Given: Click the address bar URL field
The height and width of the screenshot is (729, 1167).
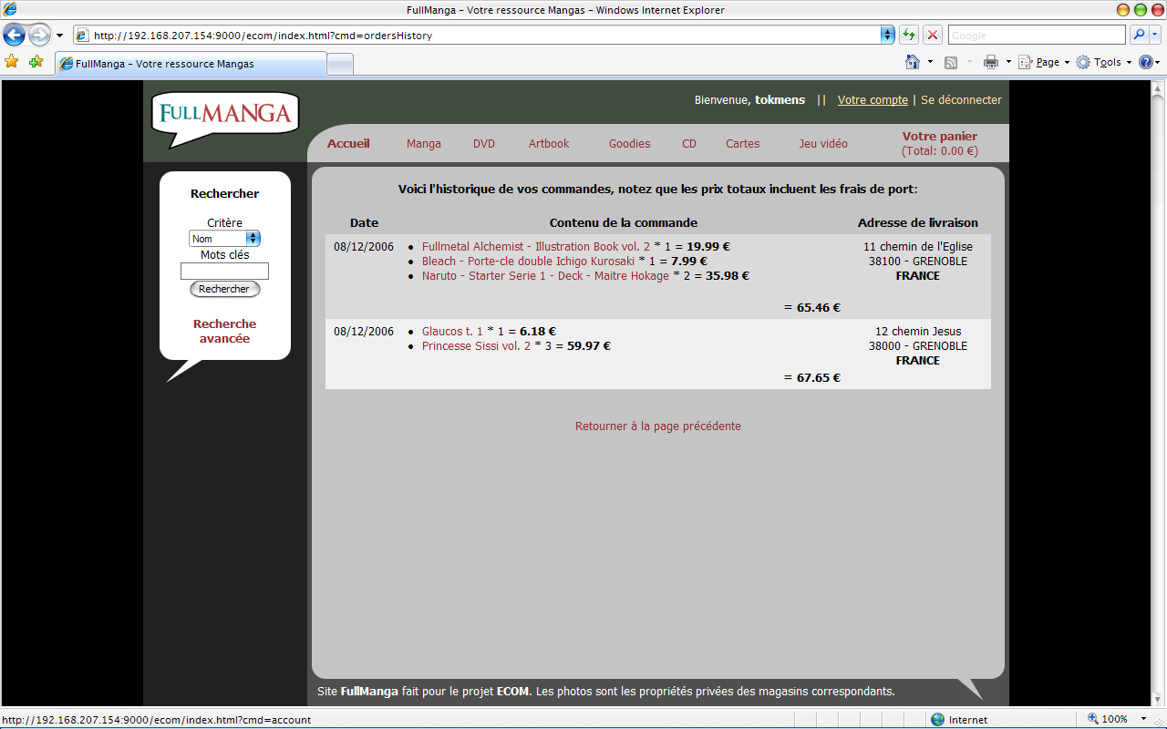Looking at the screenshot, I should pos(477,36).
